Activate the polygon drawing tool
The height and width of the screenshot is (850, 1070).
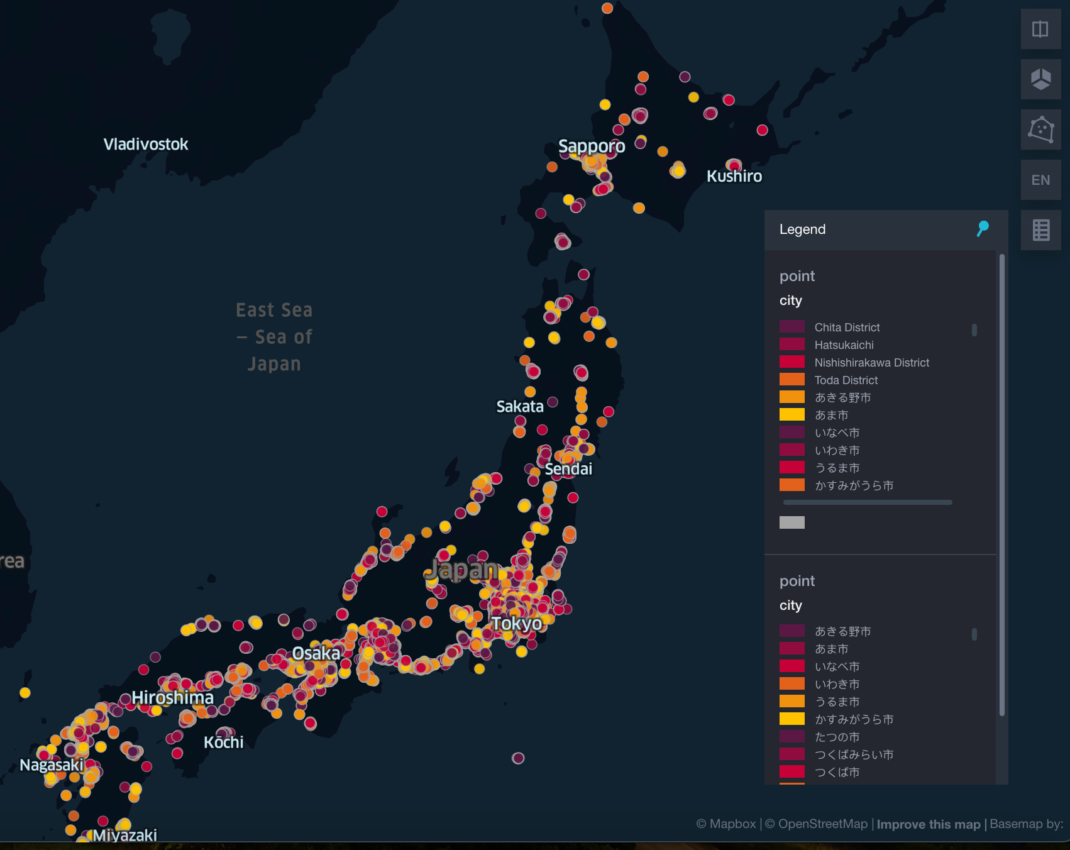1040,130
